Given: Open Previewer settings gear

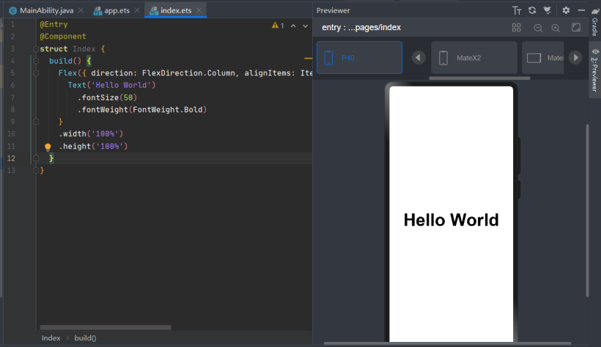Looking at the screenshot, I should coord(566,10).
